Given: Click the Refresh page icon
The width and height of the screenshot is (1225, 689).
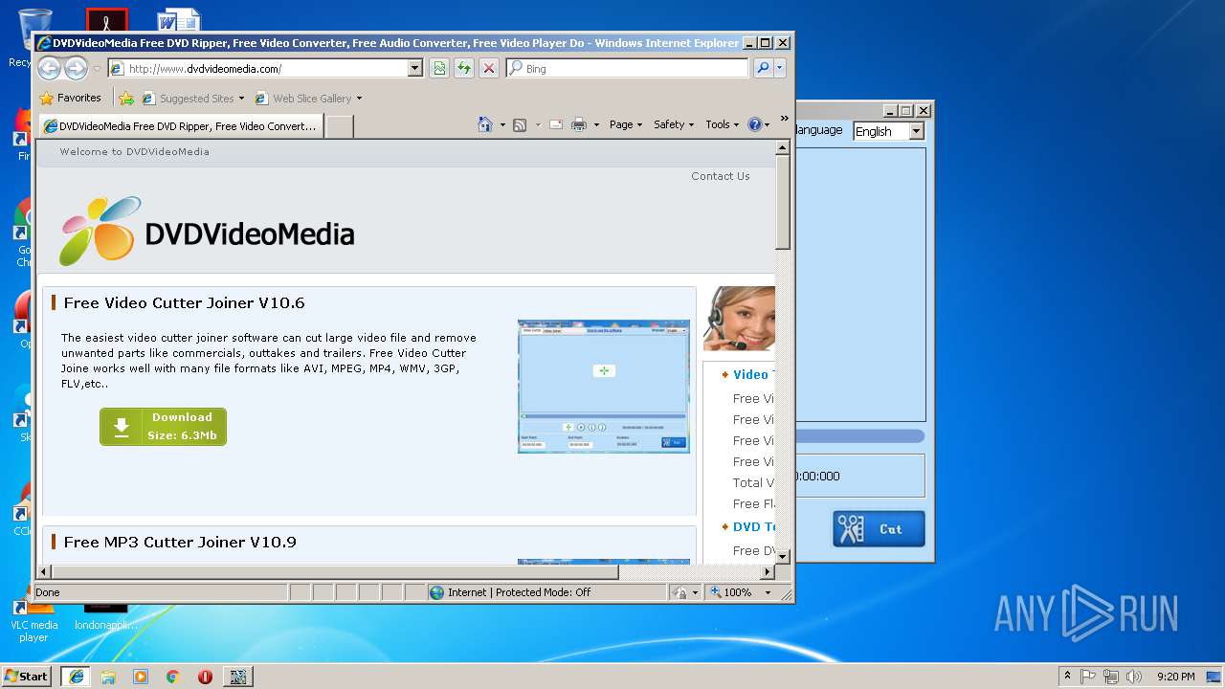Looking at the screenshot, I should click(x=464, y=68).
